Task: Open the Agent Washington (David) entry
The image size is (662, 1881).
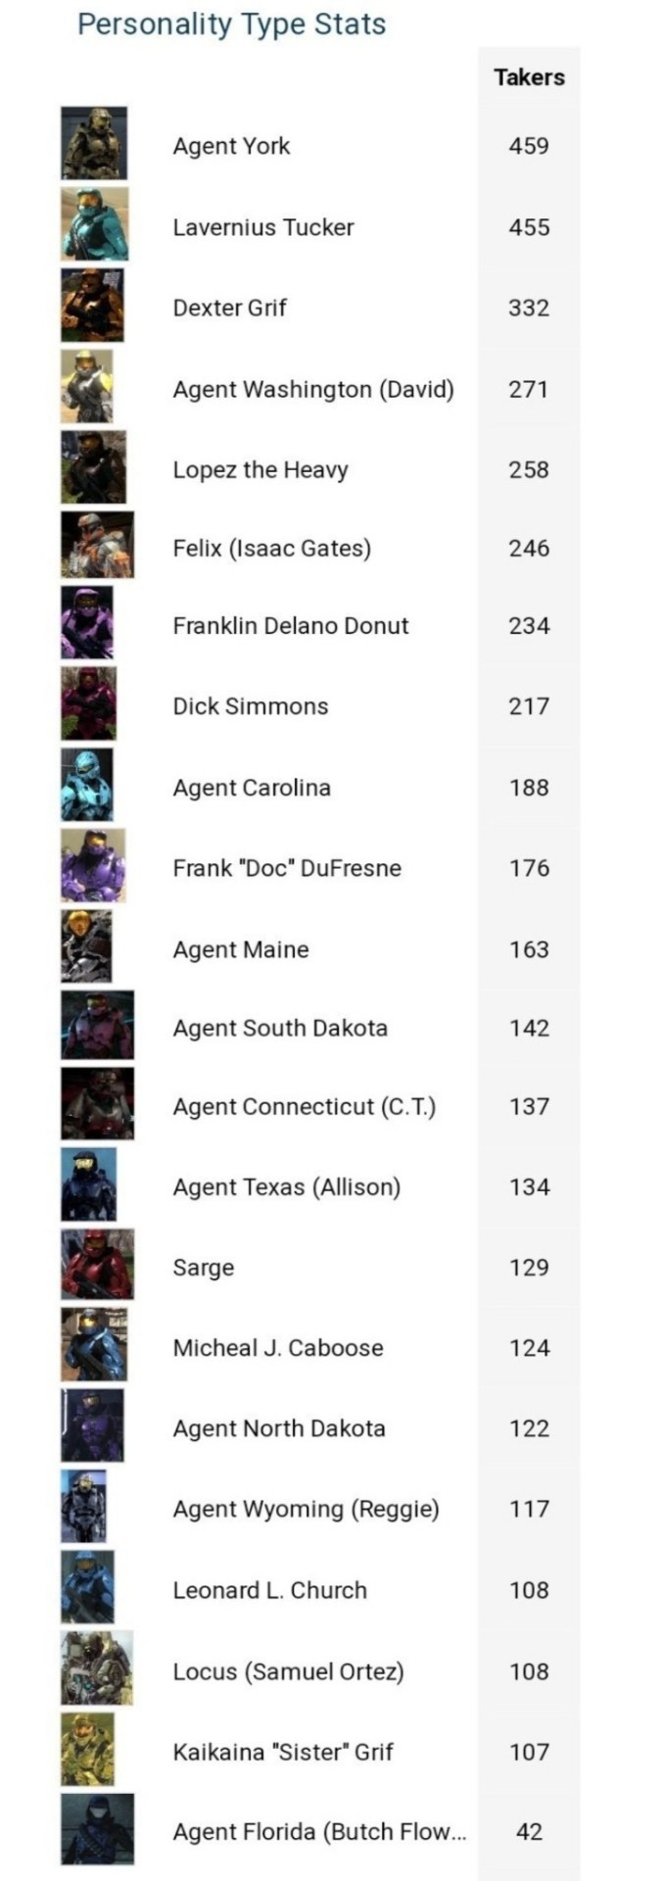Action: [x=313, y=389]
